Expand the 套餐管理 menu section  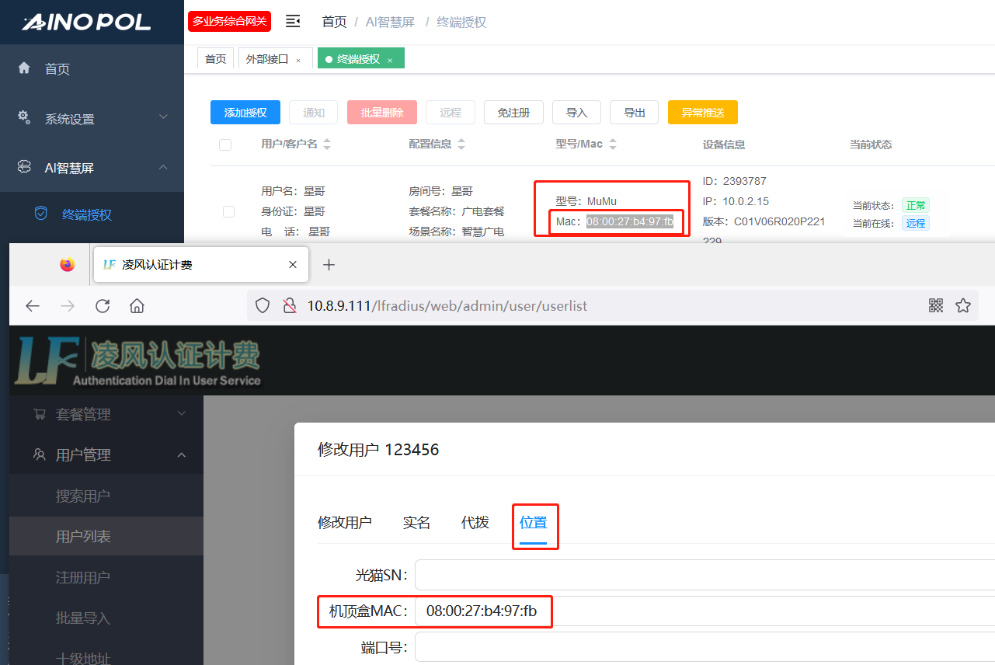(106, 415)
